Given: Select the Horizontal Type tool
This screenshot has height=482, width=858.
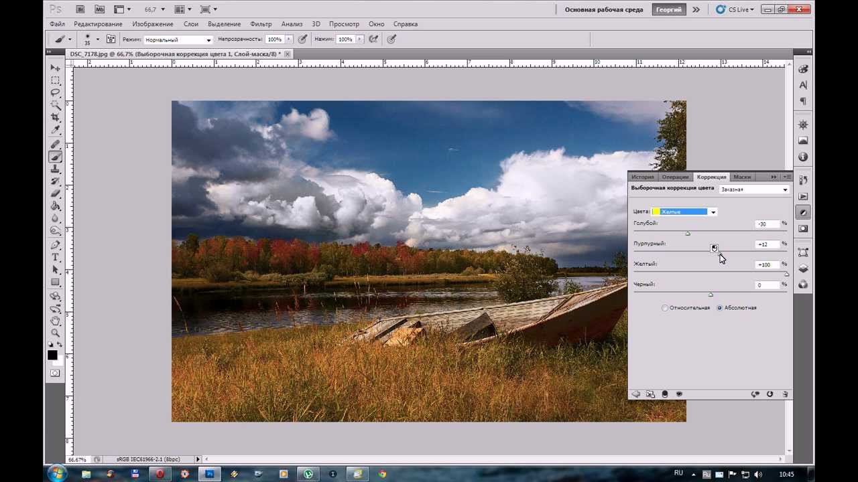Looking at the screenshot, I should (56, 258).
